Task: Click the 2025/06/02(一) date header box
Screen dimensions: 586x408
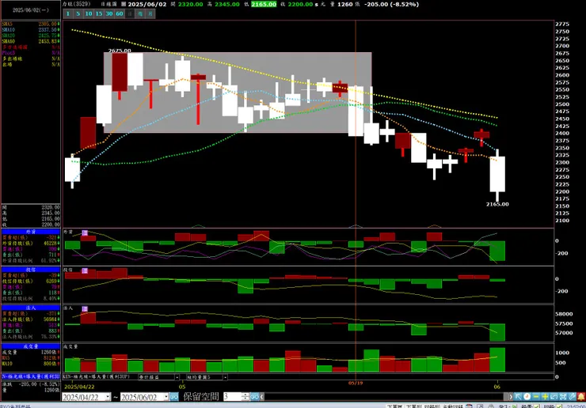Action: pos(31,10)
